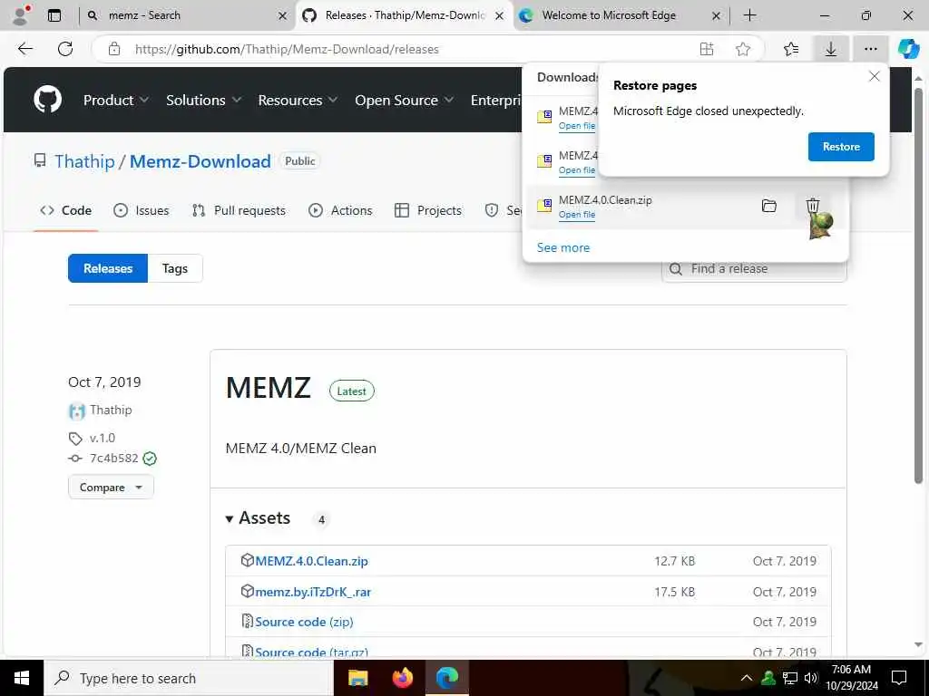Delete the MEMZ.4.0.Clean.zip download
Viewport: 929px width, 696px height.
[813, 206]
